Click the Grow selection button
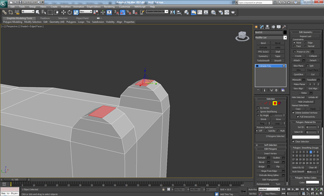Image resolution: width=324 pixels, height=196 pixels. 278,119
